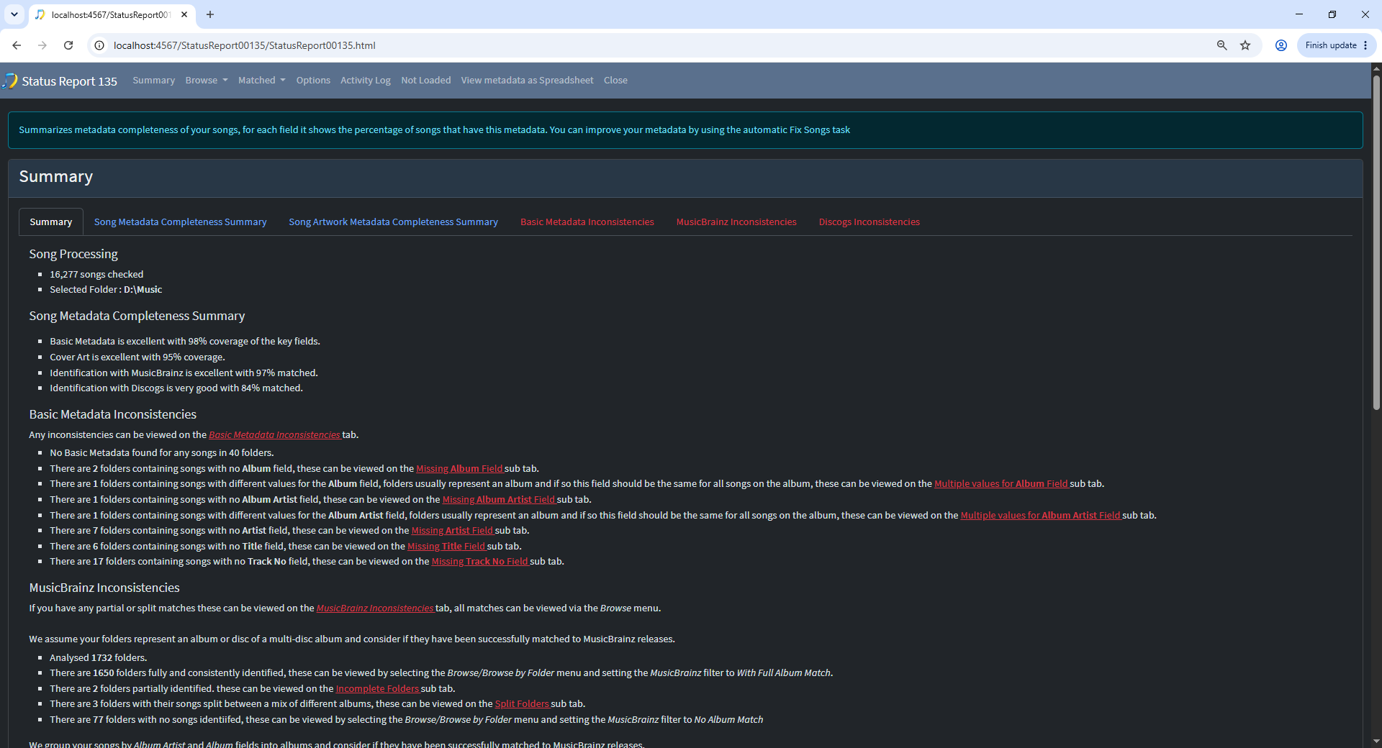Open the Split Folders link
This screenshot has height=748, width=1382.
pyautogui.click(x=522, y=704)
